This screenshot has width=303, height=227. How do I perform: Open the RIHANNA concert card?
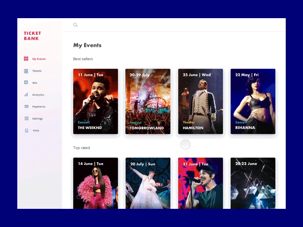pos(253,101)
